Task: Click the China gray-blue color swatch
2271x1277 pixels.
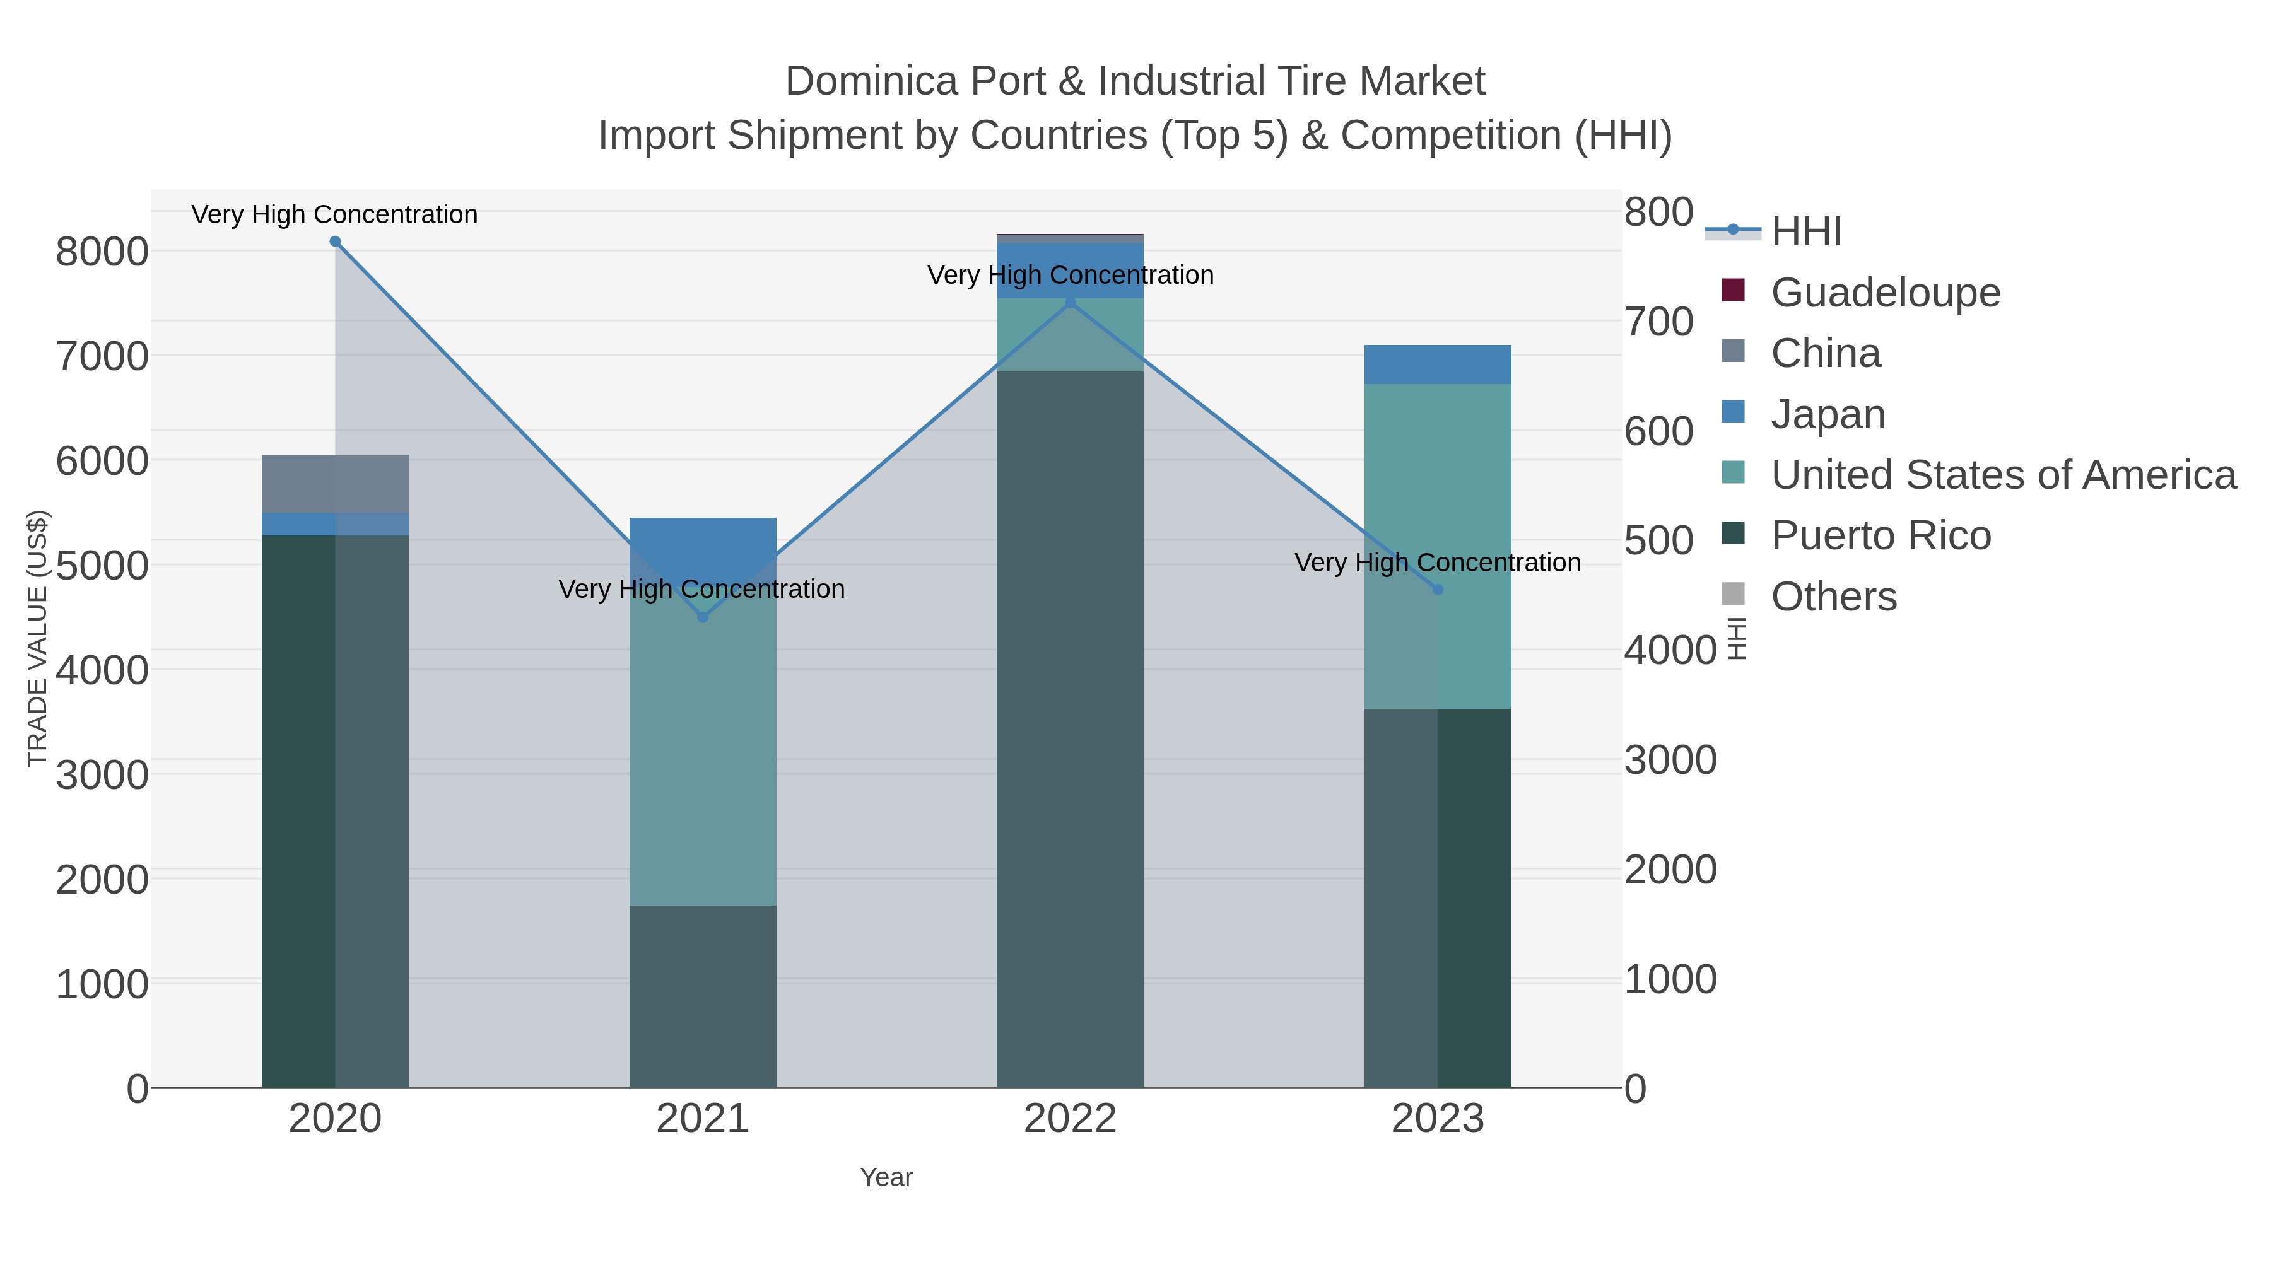Action: tap(1734, 351)
